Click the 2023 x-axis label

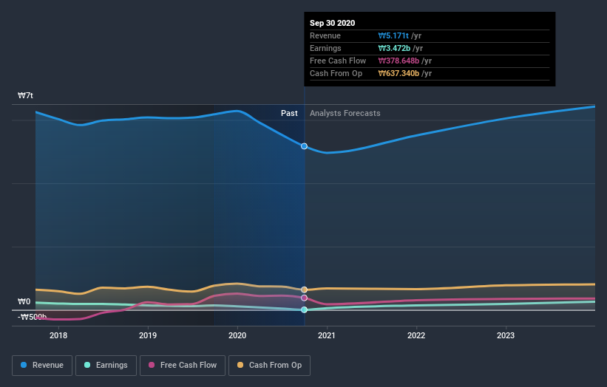(506, 335)
